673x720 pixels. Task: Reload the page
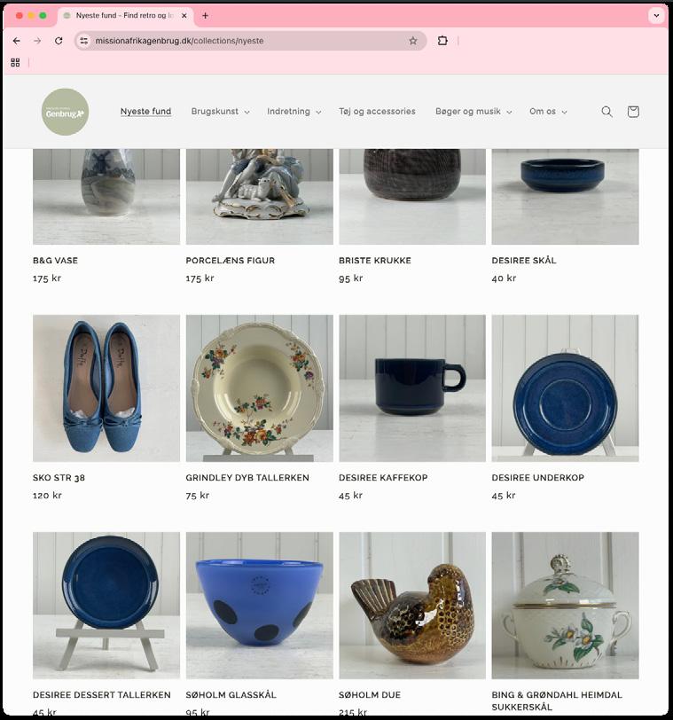[59, 41]
